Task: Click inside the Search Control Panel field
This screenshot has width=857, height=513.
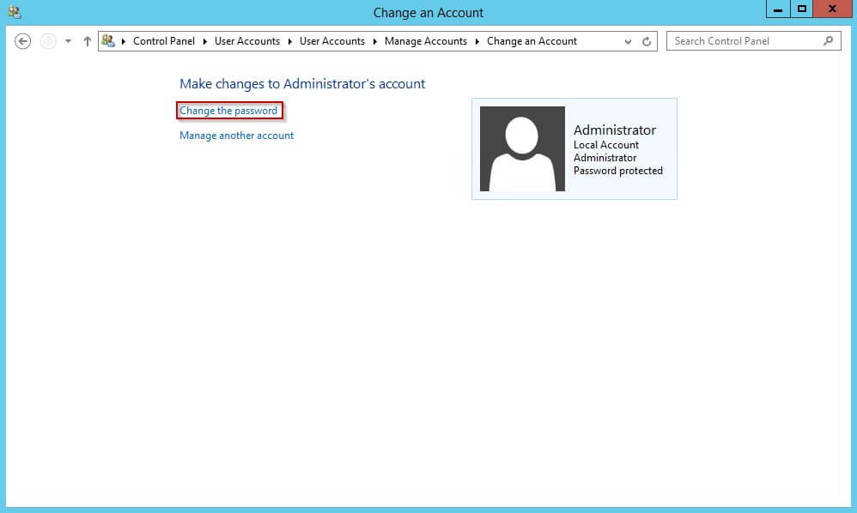Action: tap(747, 40)
